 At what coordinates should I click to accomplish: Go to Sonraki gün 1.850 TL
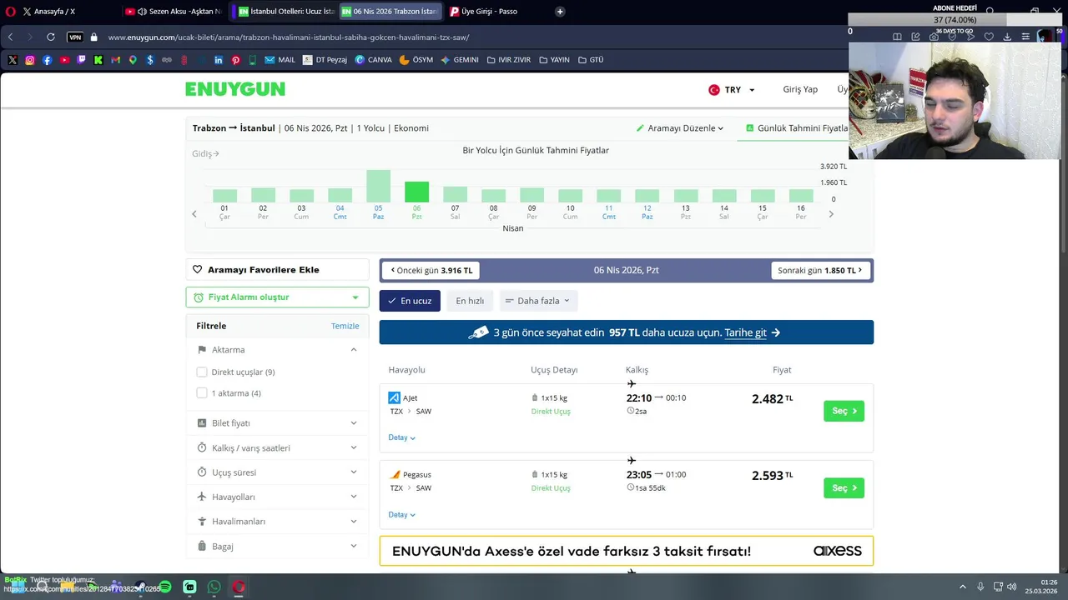[819, 270]
